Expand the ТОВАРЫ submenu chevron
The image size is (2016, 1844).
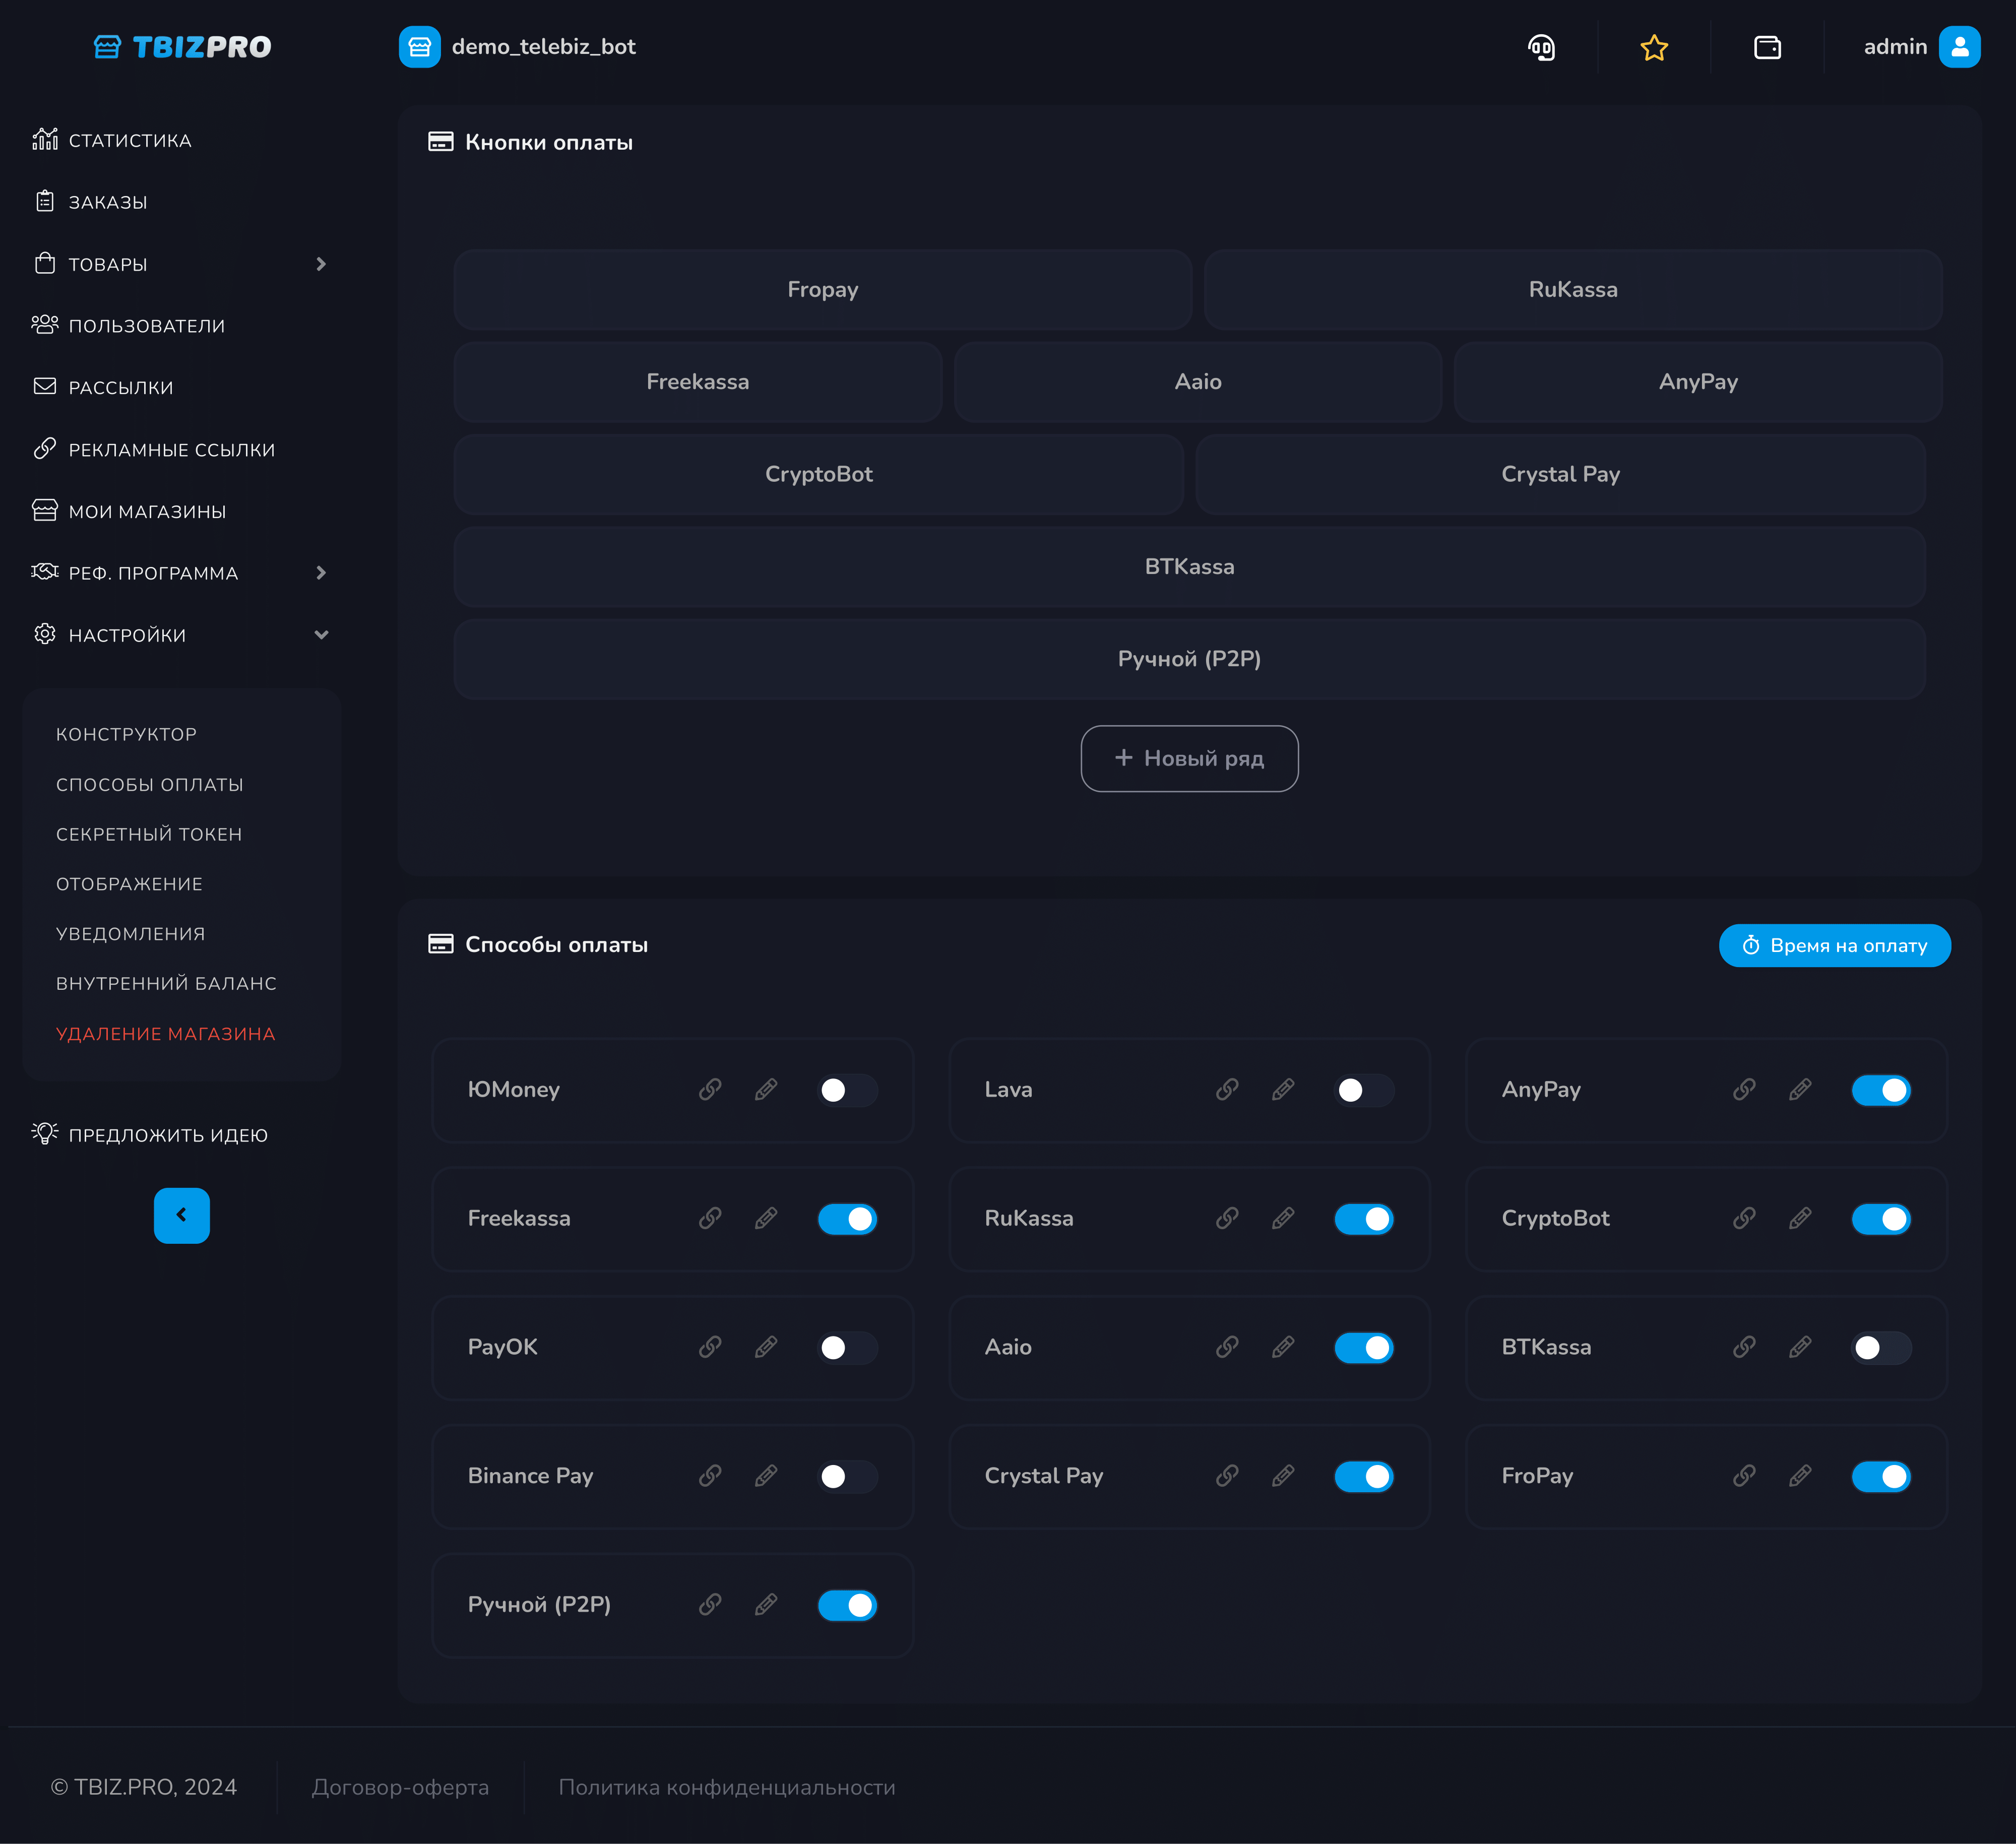[x=321, y=264]
